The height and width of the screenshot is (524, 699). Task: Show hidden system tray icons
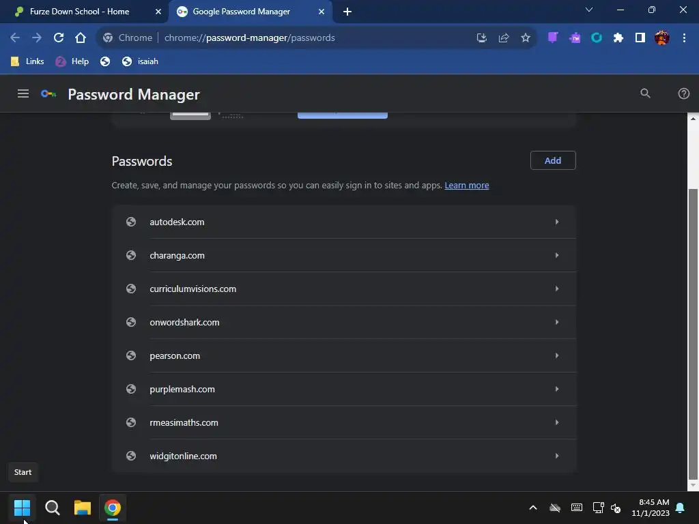tap(533, 508)
